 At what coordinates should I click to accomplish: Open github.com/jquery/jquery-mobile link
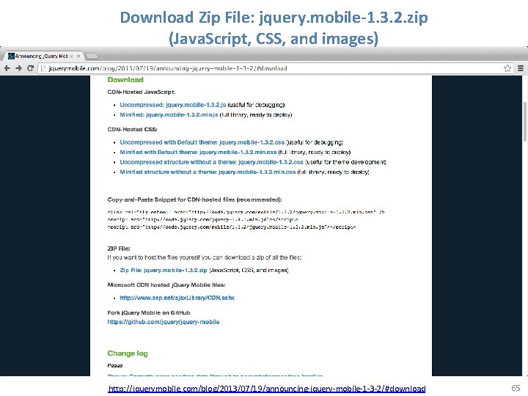tap(164, 322)
